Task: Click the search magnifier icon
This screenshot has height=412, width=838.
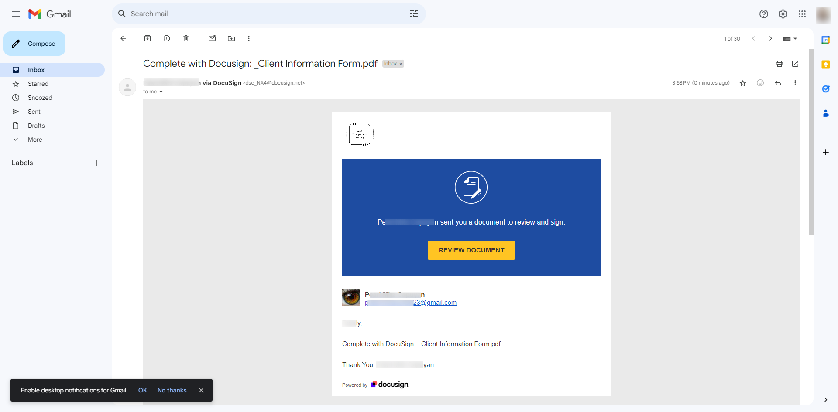Action: point(122,14)
